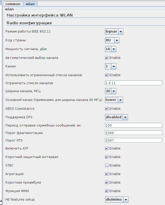
Task: Click the RTS threshold field 2347
Action: pyautogui.click(x=134, y=140)
